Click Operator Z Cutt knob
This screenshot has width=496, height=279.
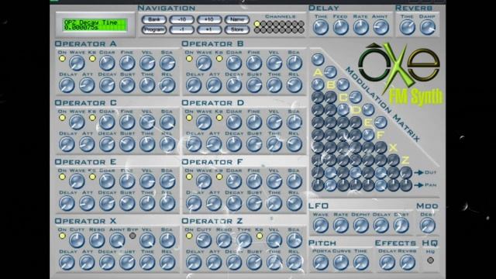pos(204,240)
